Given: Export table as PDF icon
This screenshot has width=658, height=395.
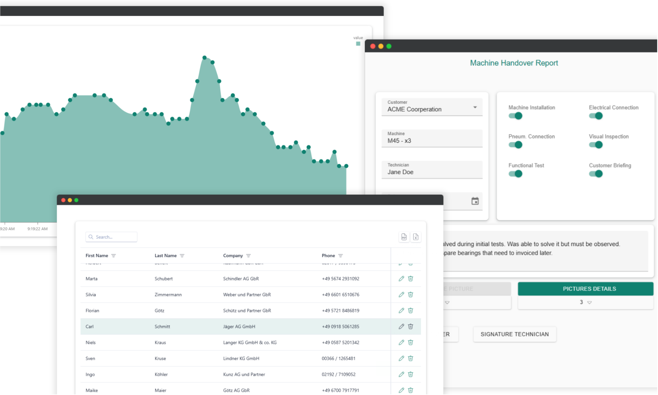Looking at the screenshot, I should click(x=404, y=237).
